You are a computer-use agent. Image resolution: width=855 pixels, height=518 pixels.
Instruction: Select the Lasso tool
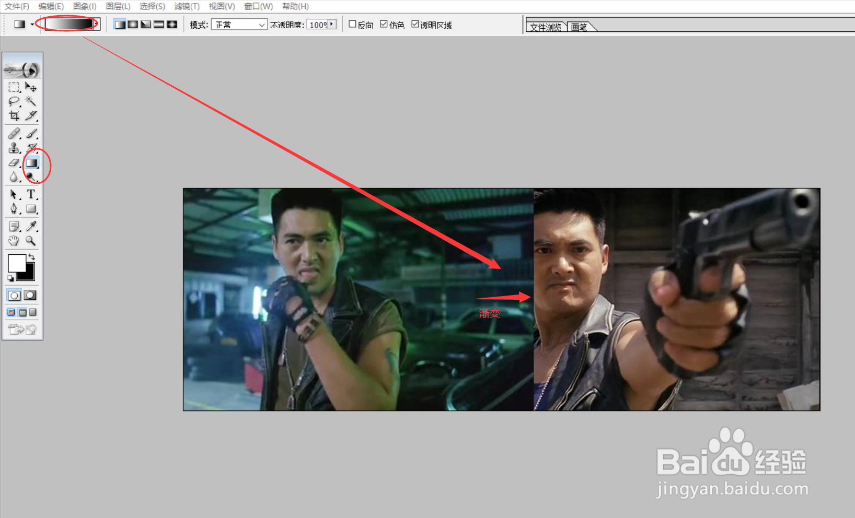pos(14,101)
